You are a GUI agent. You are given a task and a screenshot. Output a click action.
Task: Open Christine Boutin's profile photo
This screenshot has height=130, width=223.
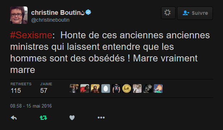[x=19, y=15]
